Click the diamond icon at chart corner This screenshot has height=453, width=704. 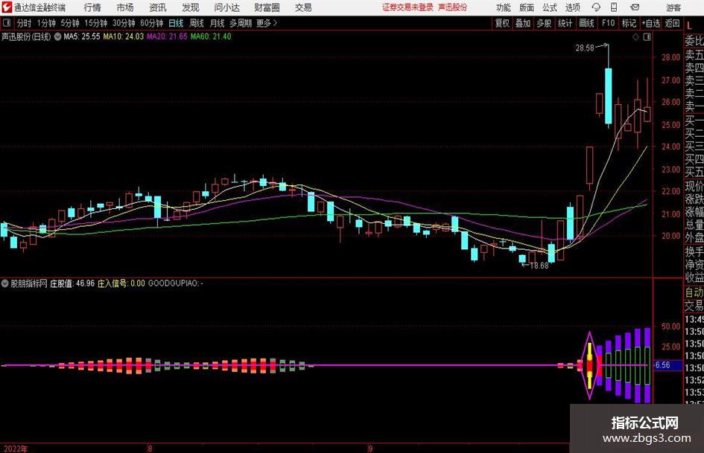(635, 37)
